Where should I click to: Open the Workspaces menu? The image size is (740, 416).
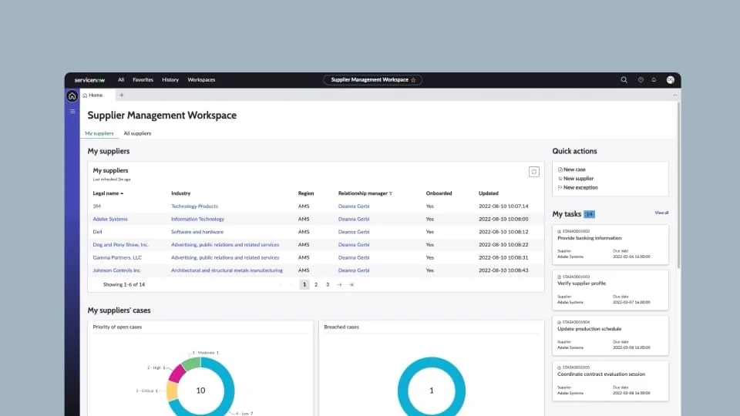[201, 79]
